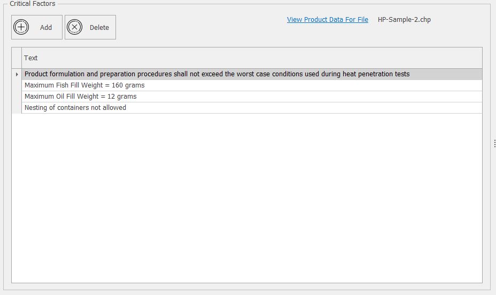496x295 pixels.
Task: Select the Nesting of containers not allowed row
Action: 252,108
